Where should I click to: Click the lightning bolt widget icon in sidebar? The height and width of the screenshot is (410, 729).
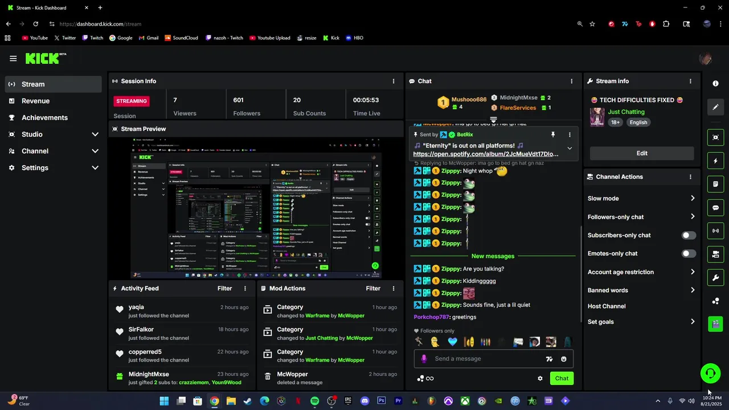click(715, 161)
